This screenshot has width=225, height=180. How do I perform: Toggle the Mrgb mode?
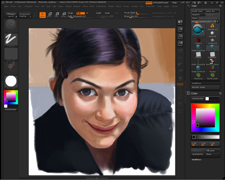[x=70, y=13]
